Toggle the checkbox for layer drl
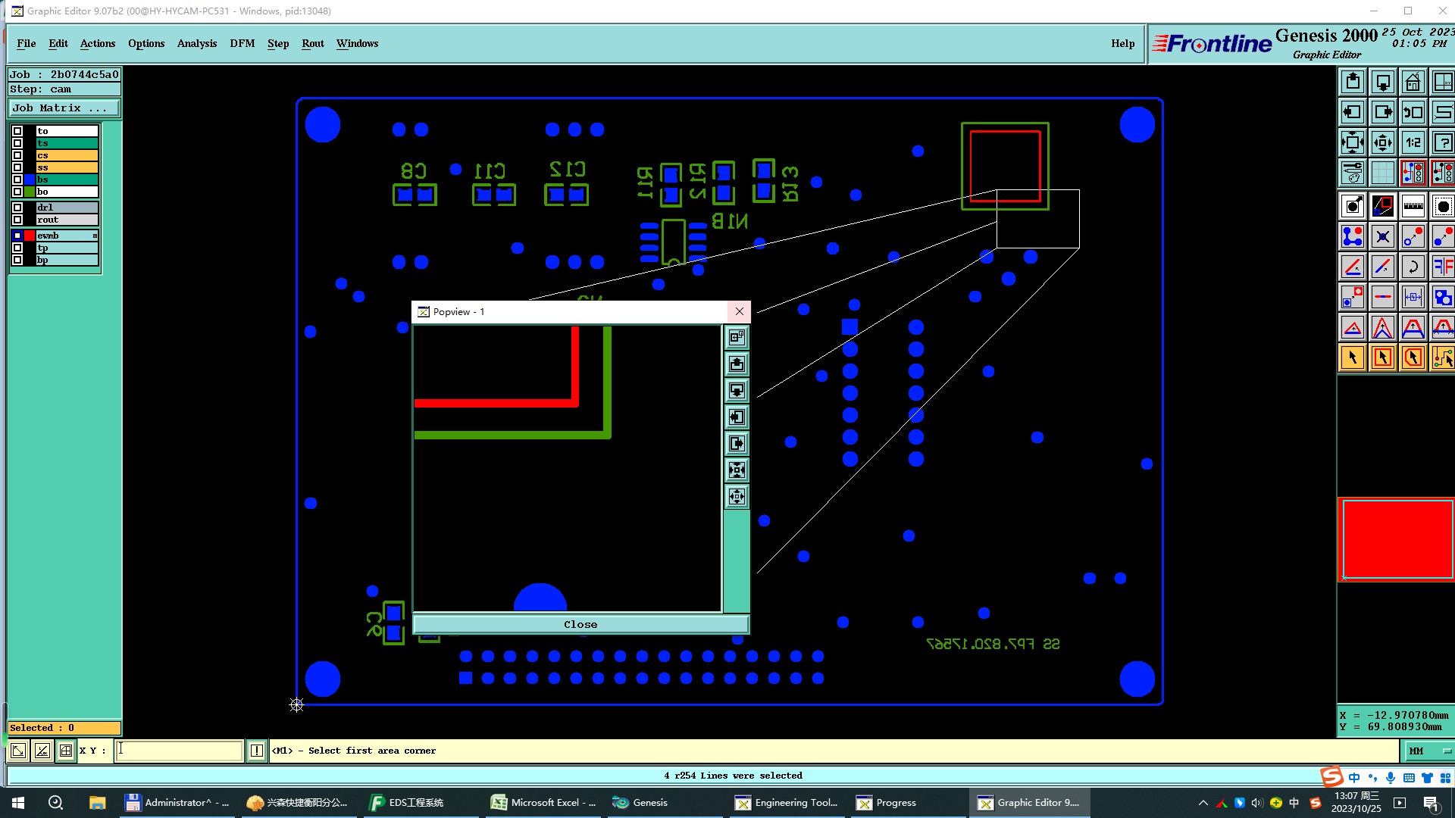The image size is (1455, 818). click(x=17, y=208)
